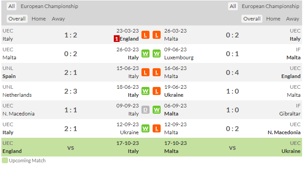Image resolution: width=303 pixels, height=173 pixels.
Task: Filter left table by European Championship
Action: (49, 6)
